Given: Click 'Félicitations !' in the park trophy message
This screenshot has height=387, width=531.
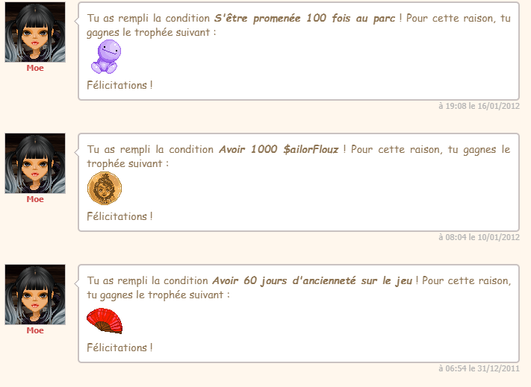Looking at the screenshot, I should point(120,85).
